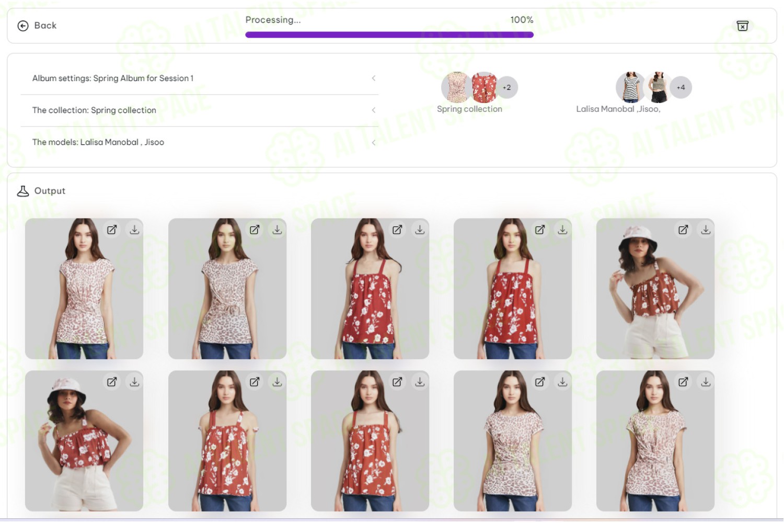Select top-row bucket hat output image

(x=655, y=289)
